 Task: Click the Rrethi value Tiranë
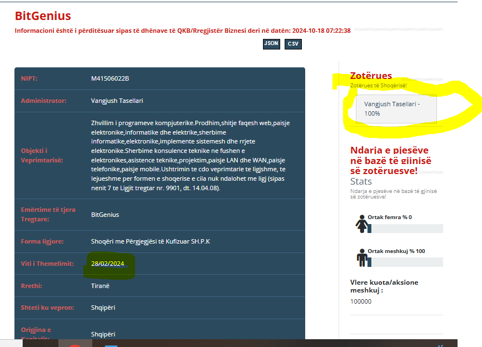(x=101, y=285)
